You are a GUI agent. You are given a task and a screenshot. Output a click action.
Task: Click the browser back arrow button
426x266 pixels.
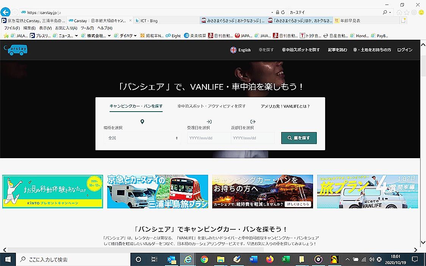pos(5,12)
